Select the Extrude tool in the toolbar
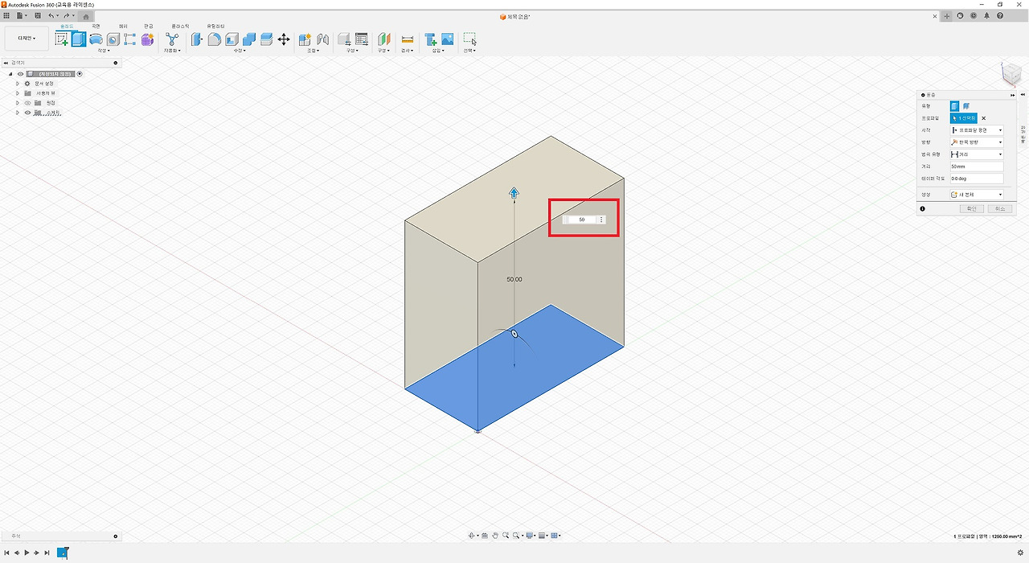This screenshot has width=1029, height=563. (x=78, y=38)
